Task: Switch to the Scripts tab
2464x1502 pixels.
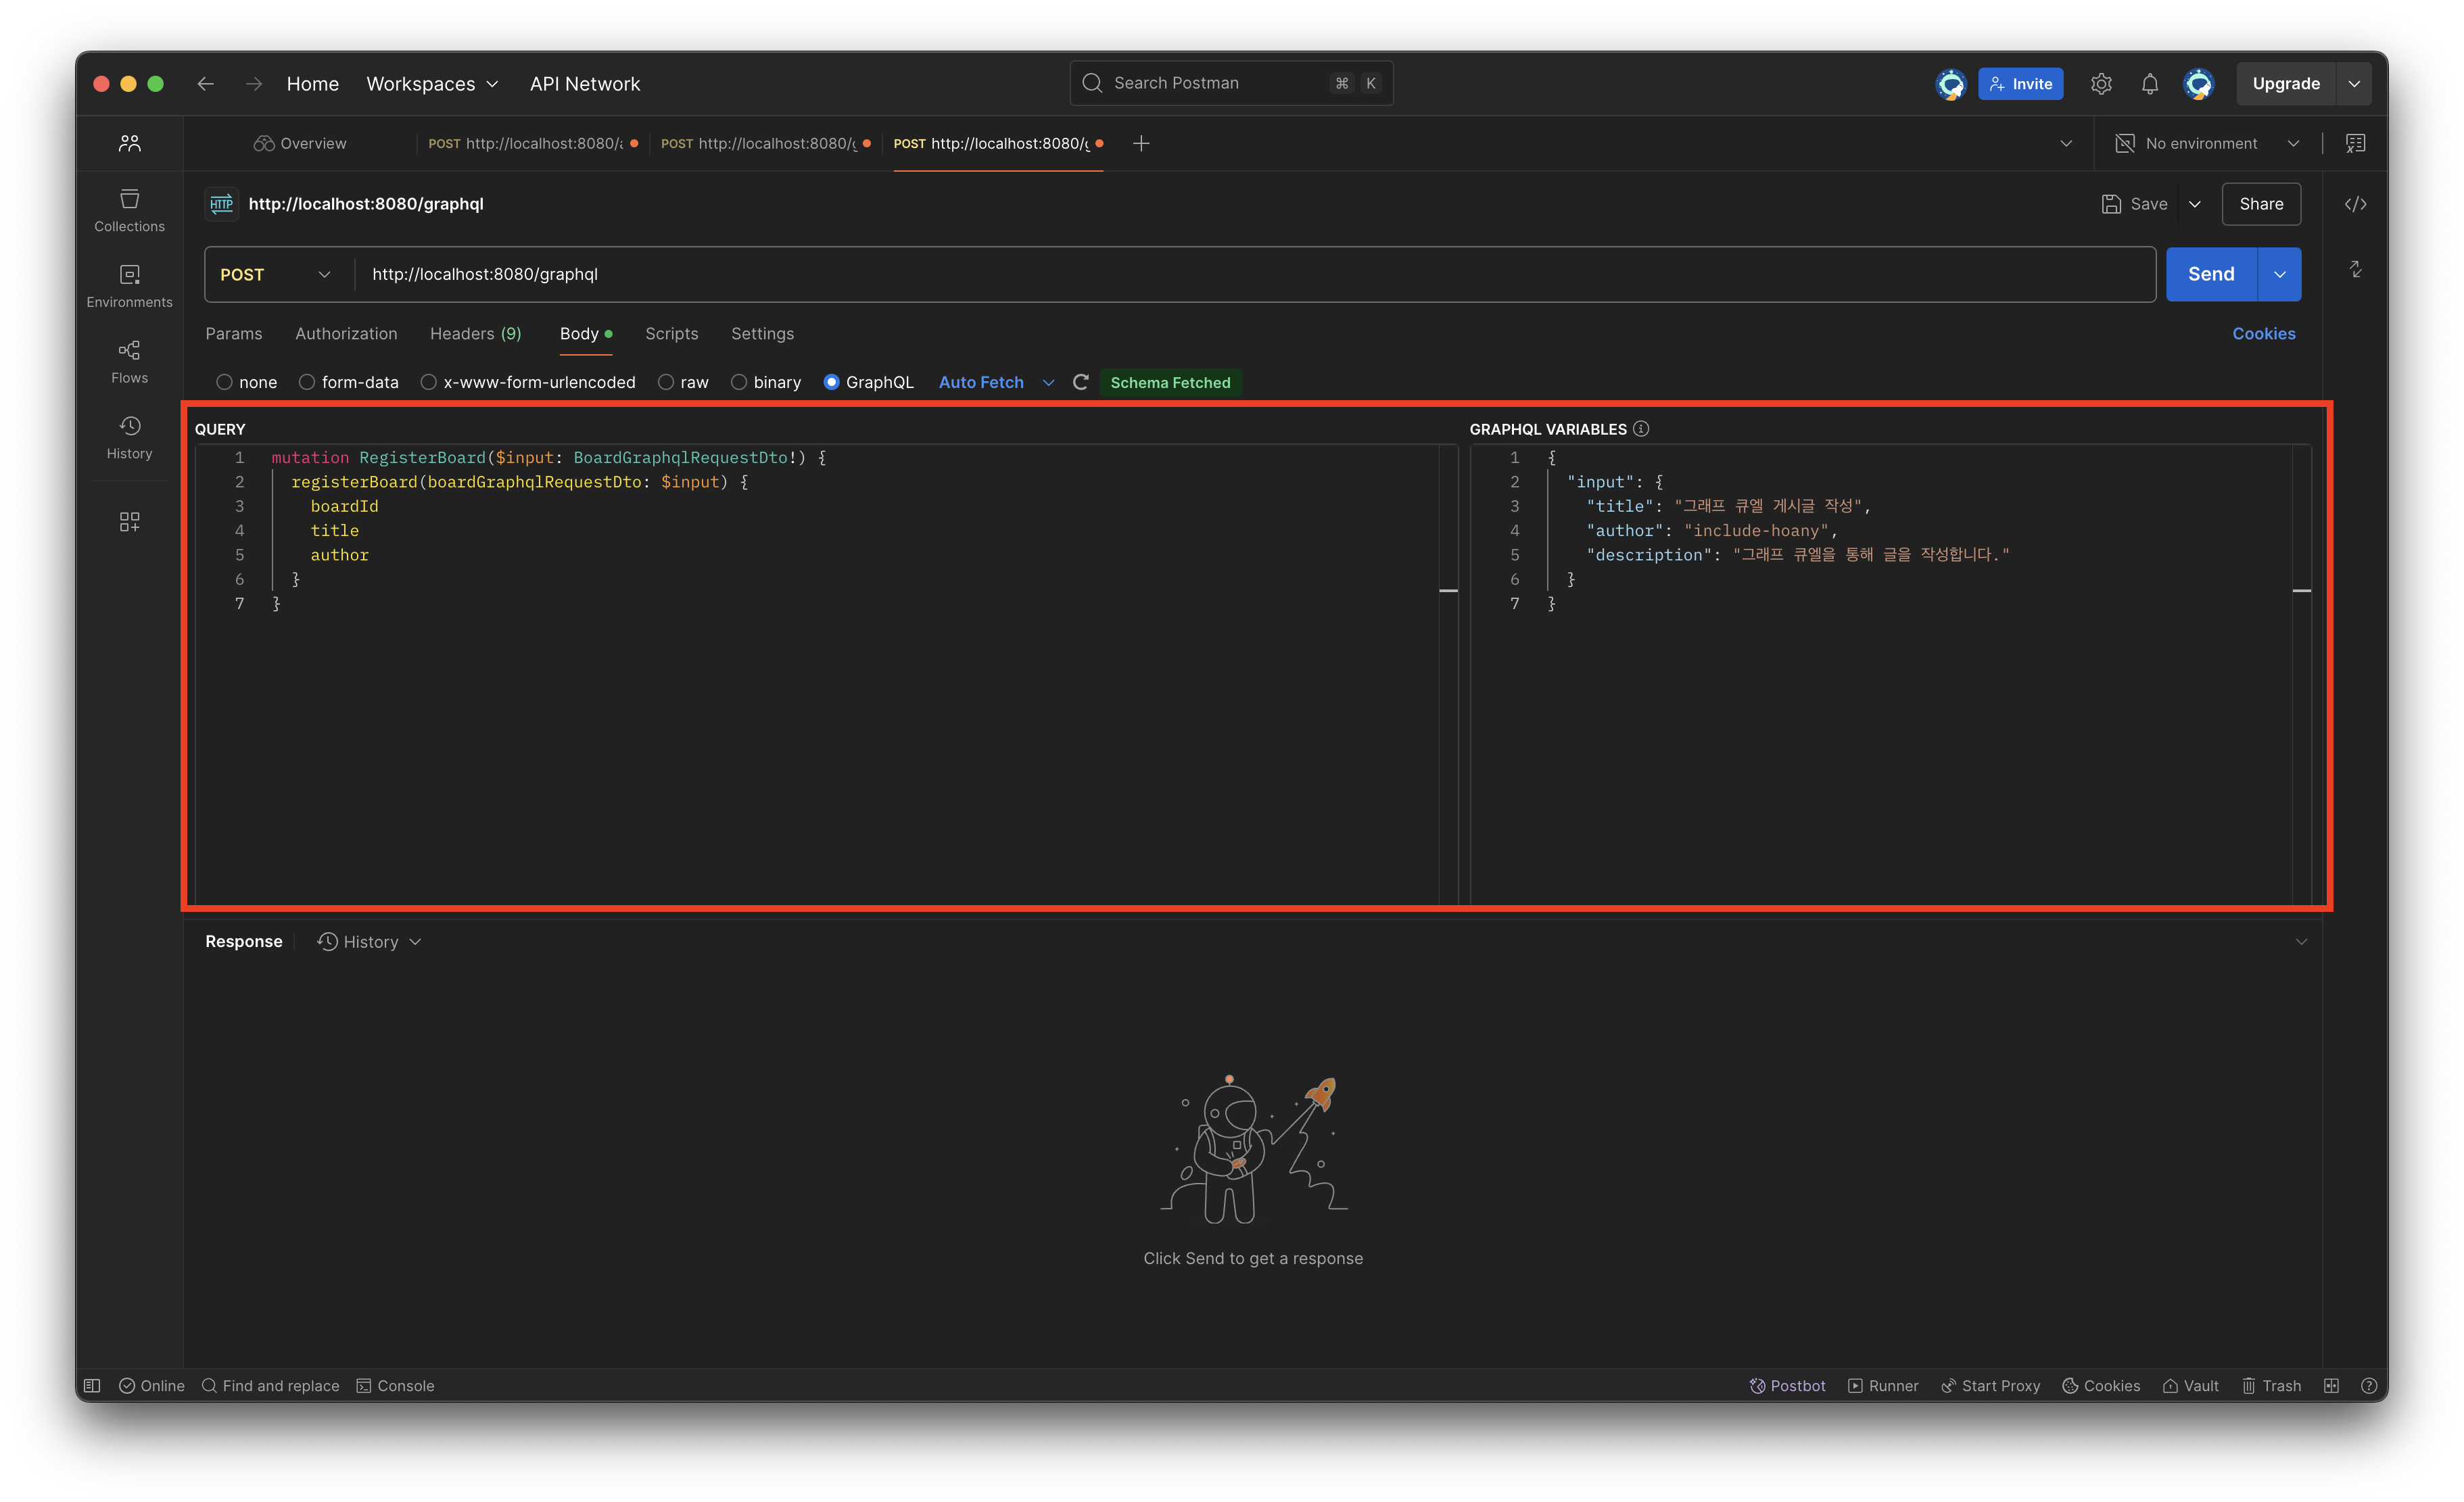Action: [x=671, y=333]
